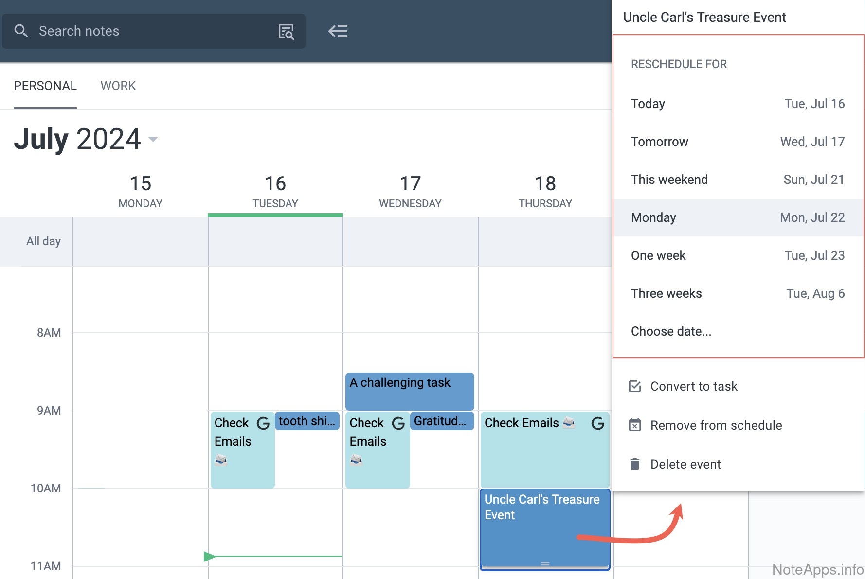Reschedule event for Monday, Jul 22
The image size is (865, 579).
click(738, 217)
